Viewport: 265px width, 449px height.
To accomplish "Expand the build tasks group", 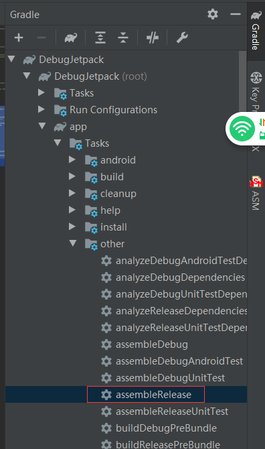I will [72, 176].
